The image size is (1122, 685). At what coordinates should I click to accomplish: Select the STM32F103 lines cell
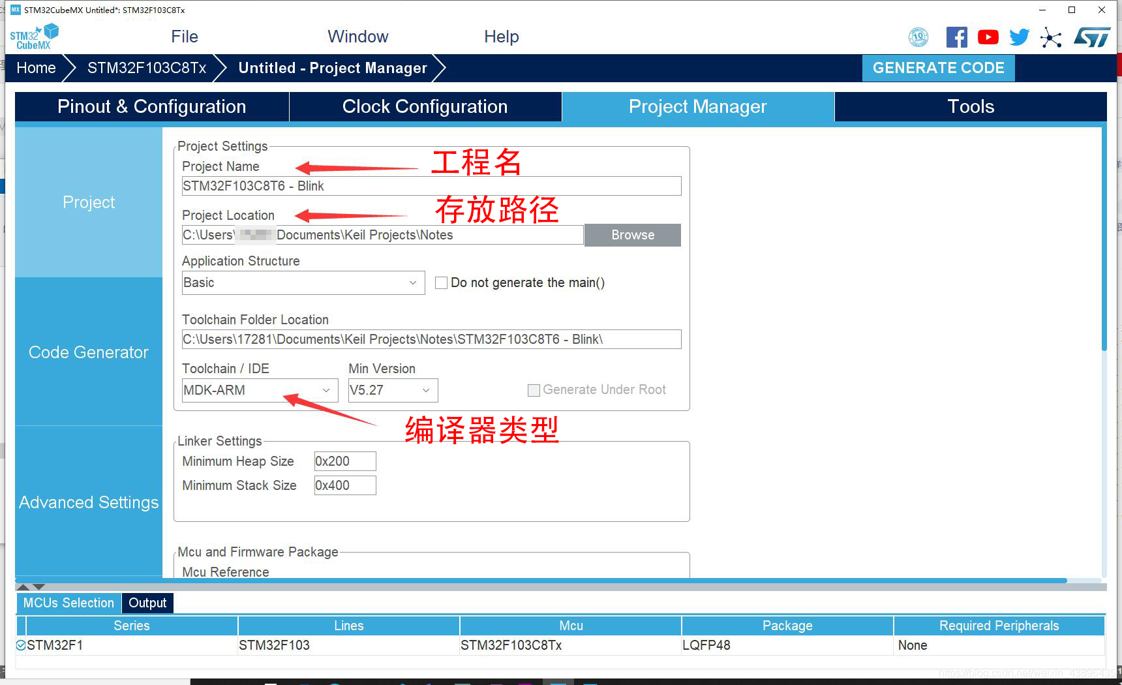pyautogui.click(x=349, y=645)
